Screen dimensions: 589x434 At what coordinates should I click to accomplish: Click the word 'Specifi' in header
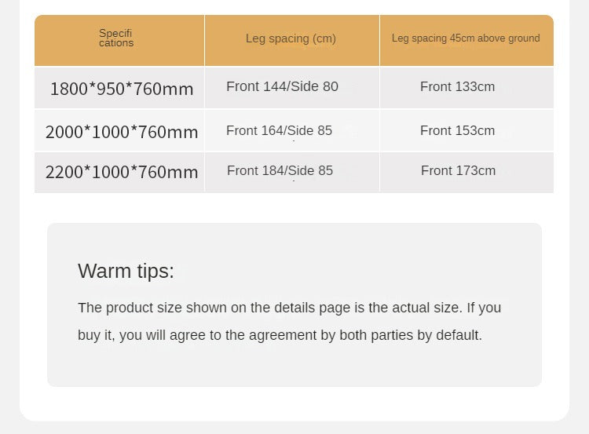[115, 33]
